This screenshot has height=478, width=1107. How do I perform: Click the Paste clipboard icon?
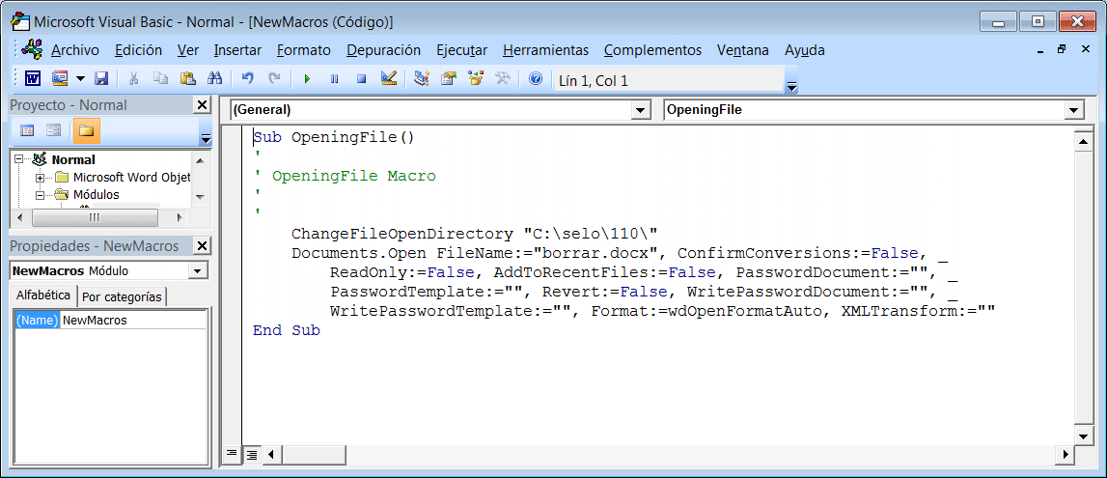(x=188, y=79)
